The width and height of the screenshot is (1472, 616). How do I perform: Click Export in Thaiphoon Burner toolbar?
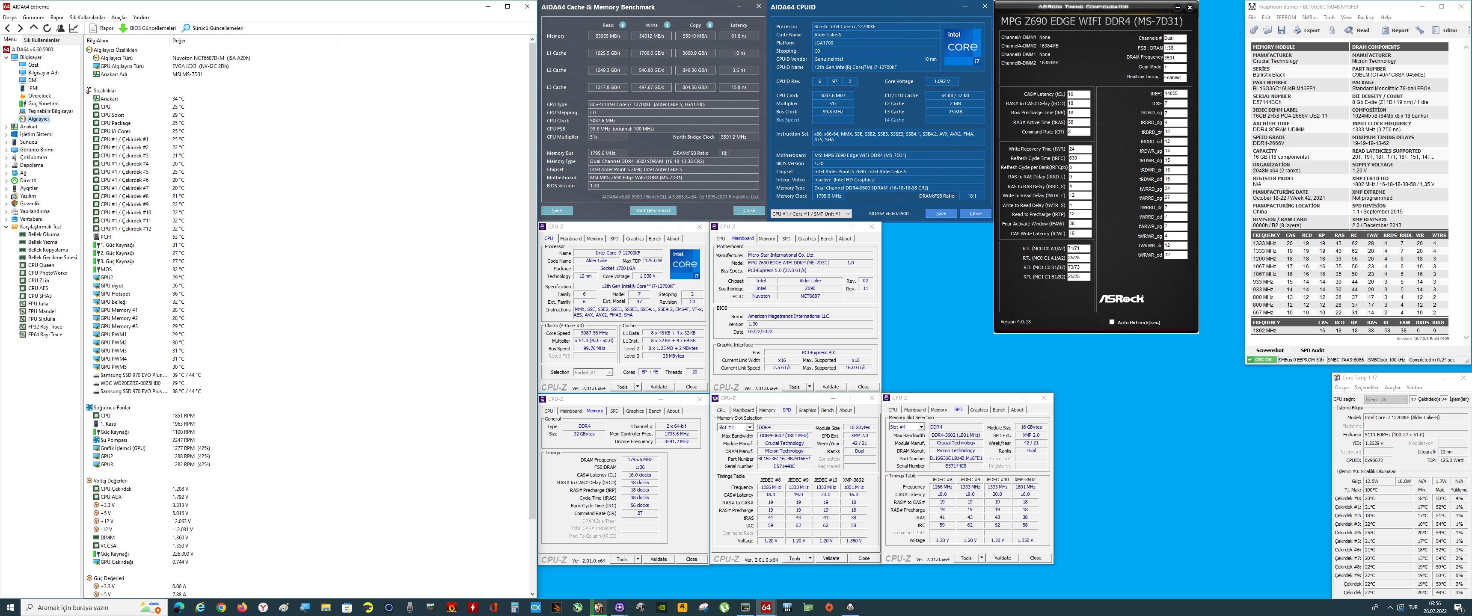click(x=1307, y=30)
